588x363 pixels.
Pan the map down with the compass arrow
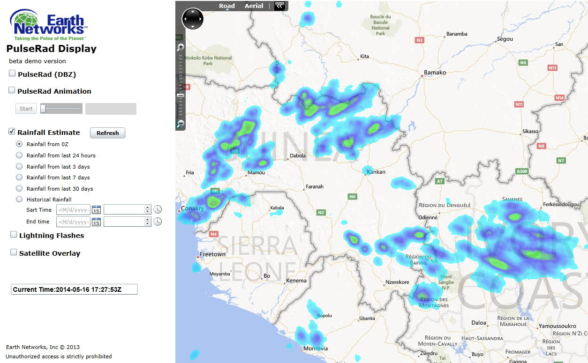click(193, 27)
